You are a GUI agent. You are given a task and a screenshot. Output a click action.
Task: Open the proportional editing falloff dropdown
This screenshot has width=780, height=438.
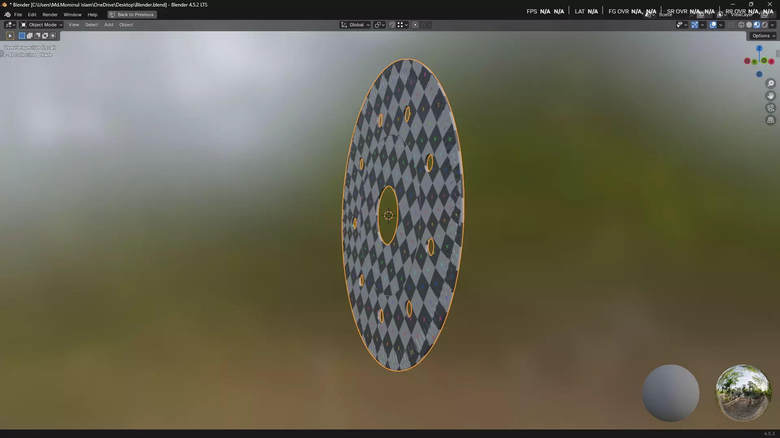point(426,25)
